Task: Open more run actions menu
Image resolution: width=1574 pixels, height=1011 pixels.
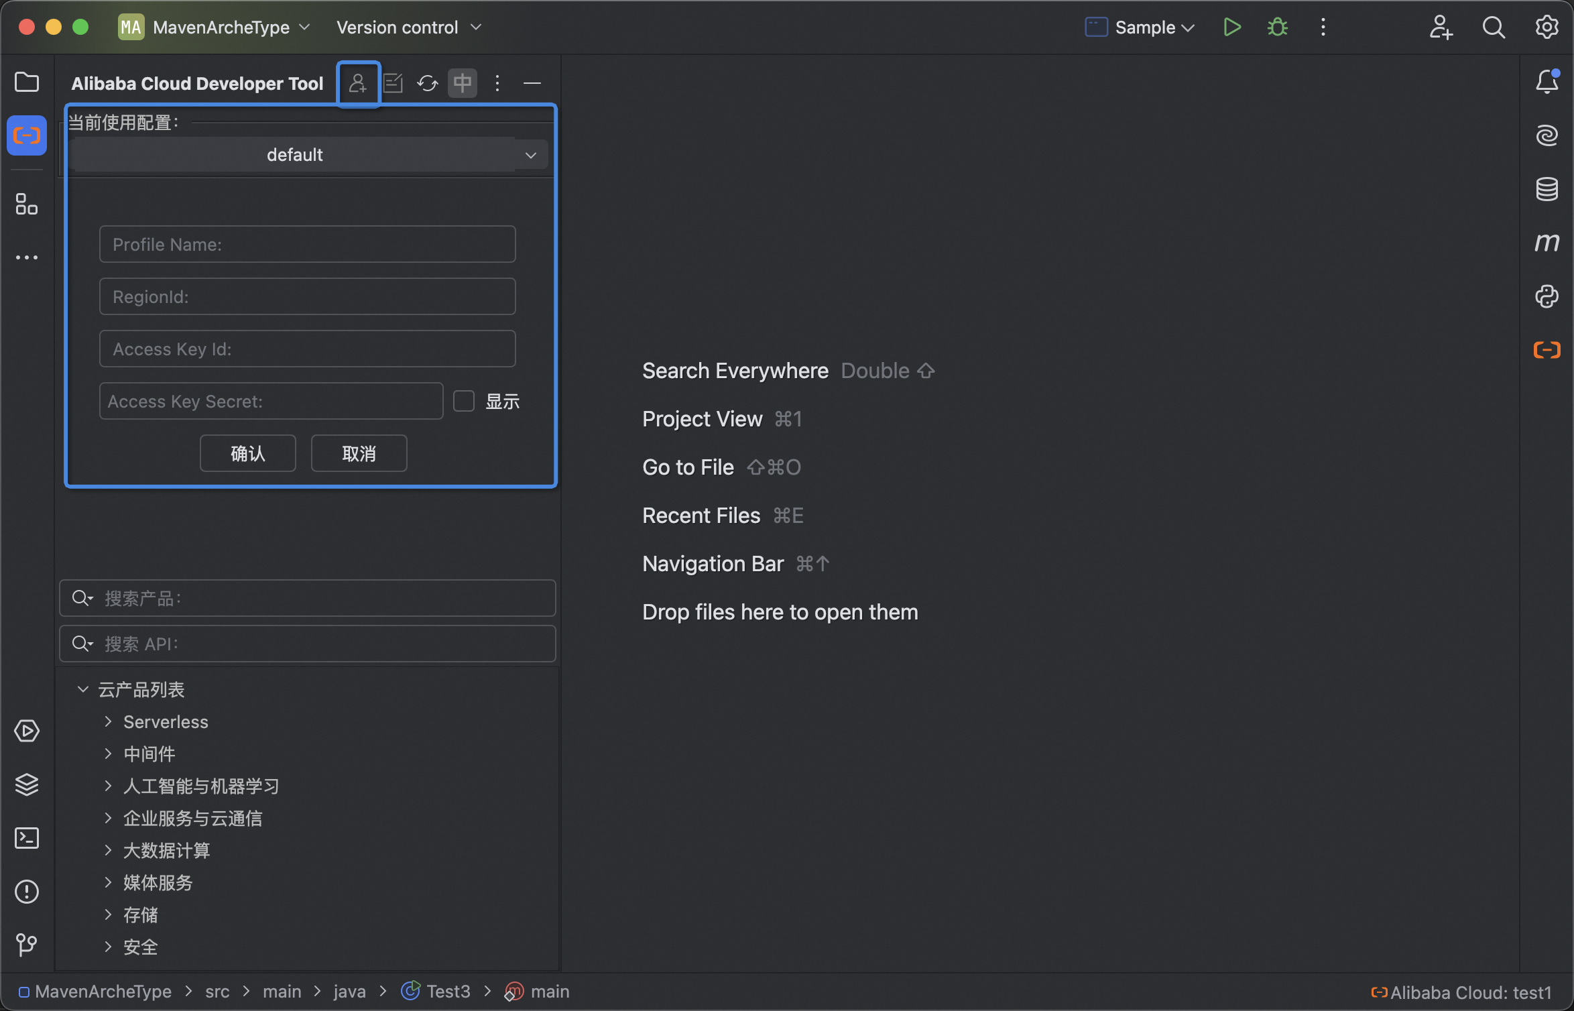Action: (1323, 27)
